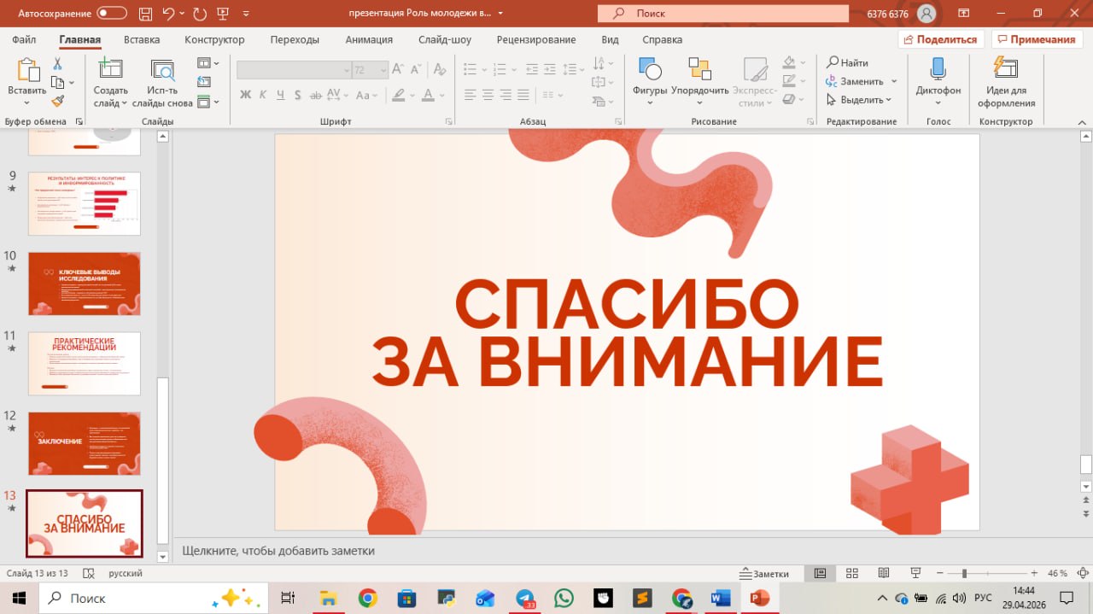Expand Replace (Заменить) dropdown arrow
Screen dimensions: 1093x614
click(x=894, y=81)
